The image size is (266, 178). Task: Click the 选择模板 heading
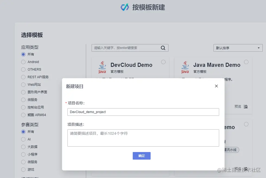point(32,35)
